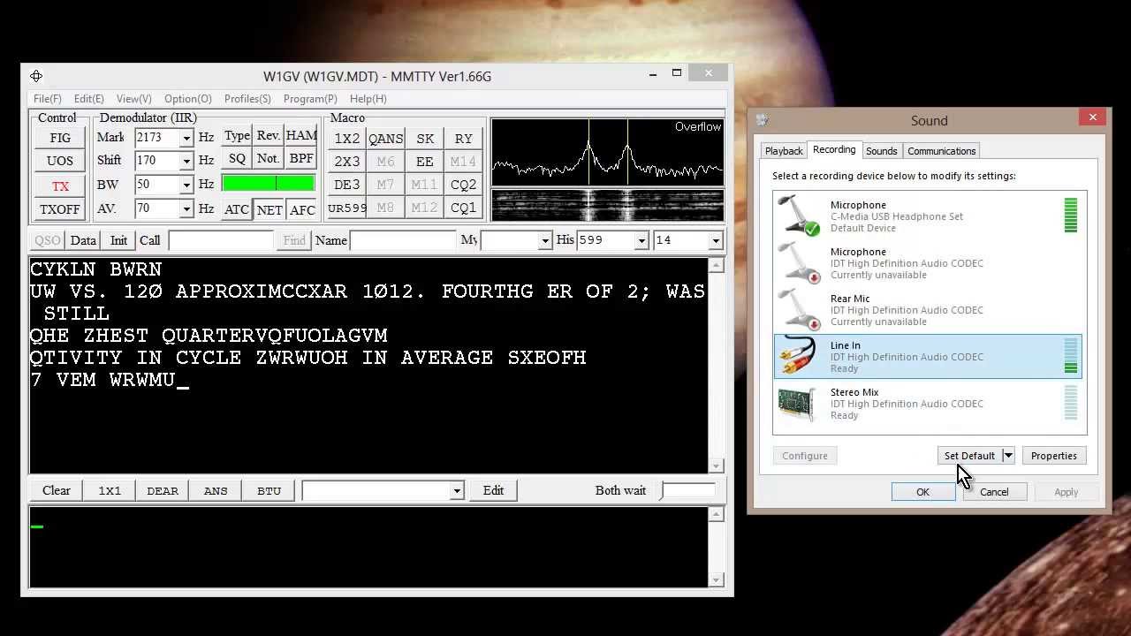Click the Clear button
The width and height of the screenshot is (1131, 636).
point(56,490)
